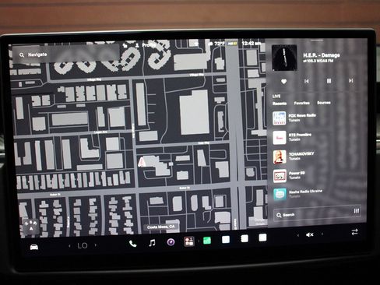Tap the Tchaikovsky portrait thumbnail
Screen dimensions: 380x285
[x=280, y=157]
